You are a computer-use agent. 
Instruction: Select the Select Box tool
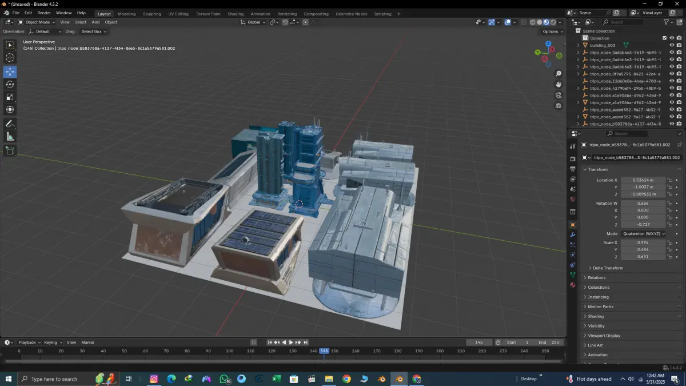10,45
